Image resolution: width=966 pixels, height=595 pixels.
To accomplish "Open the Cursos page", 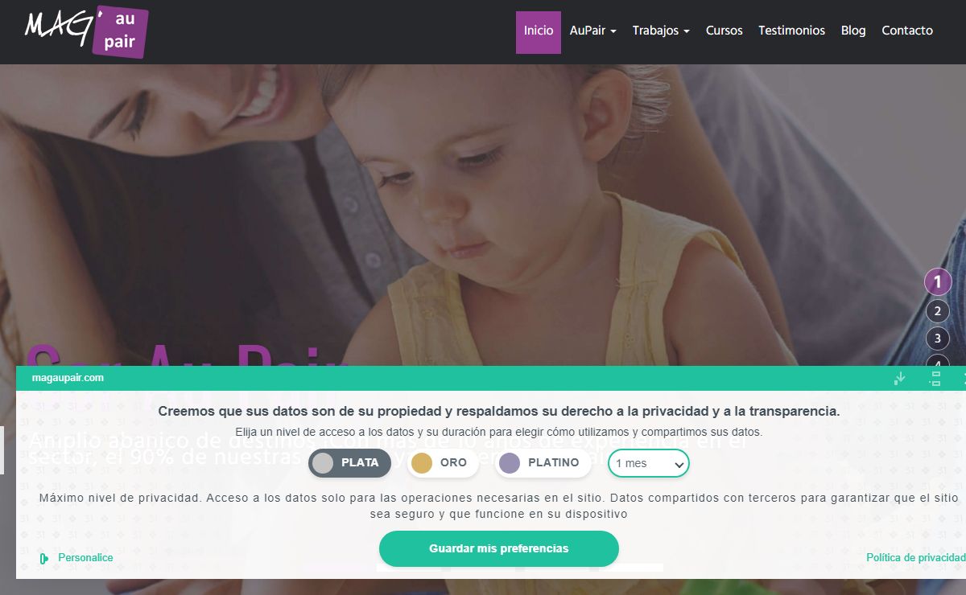I will click(724, 31).
